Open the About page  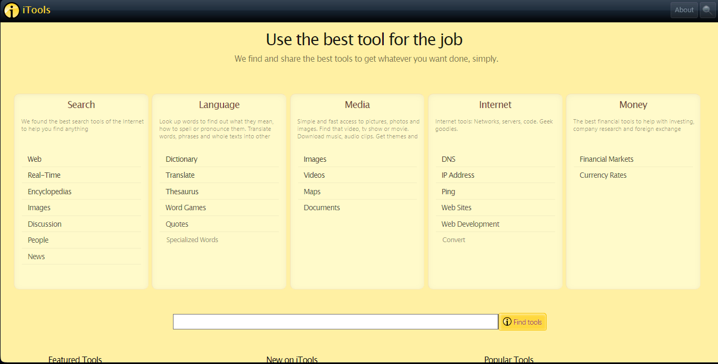(x=684, y=10)
